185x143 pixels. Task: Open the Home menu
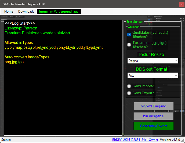pyautogui.click(x=9, y=12)
